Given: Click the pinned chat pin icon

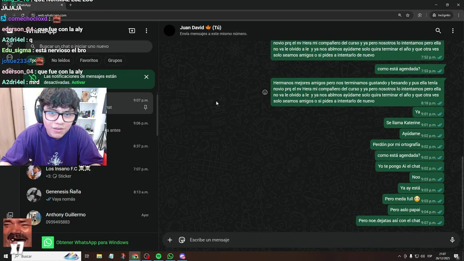Looking at the screenshot, I should 145,107.
